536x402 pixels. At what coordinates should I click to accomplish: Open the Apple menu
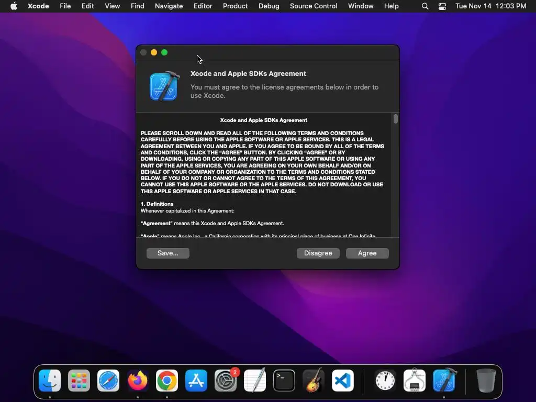14,6
